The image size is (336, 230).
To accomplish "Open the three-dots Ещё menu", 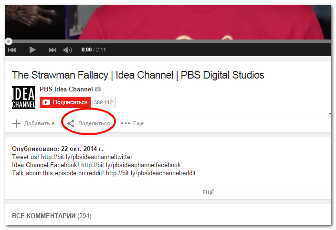I will point(132,123).
